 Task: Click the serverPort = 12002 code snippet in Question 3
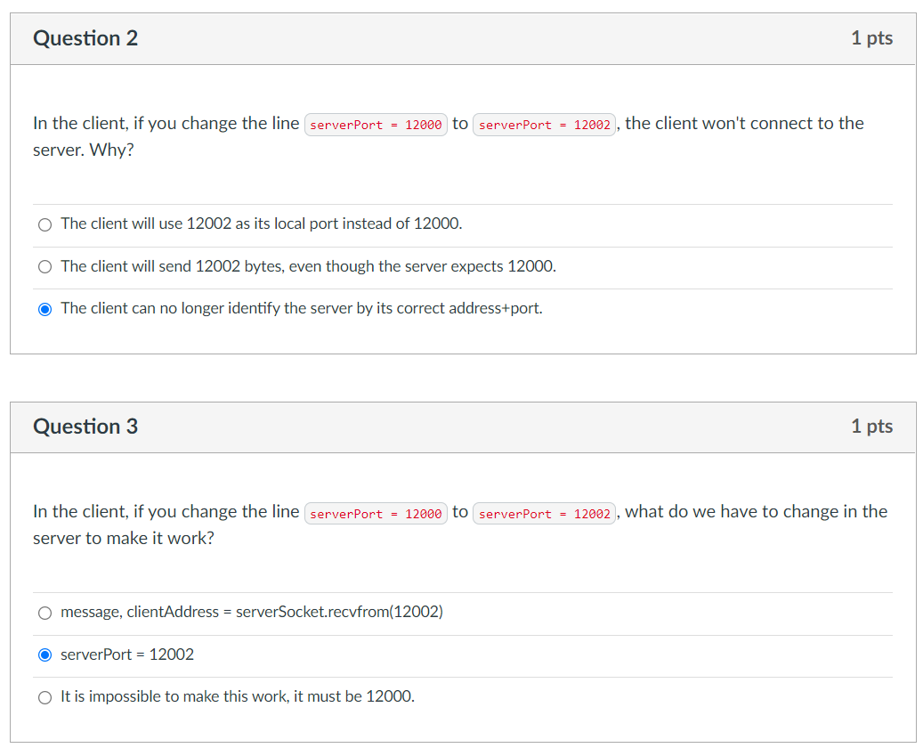click(544, 513)
